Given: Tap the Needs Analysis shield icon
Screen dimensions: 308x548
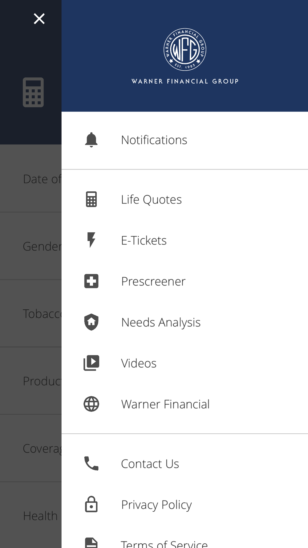Looking at the screenshot, I should coord(91,322).
